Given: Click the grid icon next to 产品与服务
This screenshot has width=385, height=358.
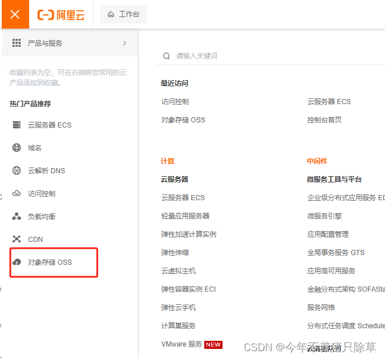Looking at the screenshot, I should (x=17, y=43).
